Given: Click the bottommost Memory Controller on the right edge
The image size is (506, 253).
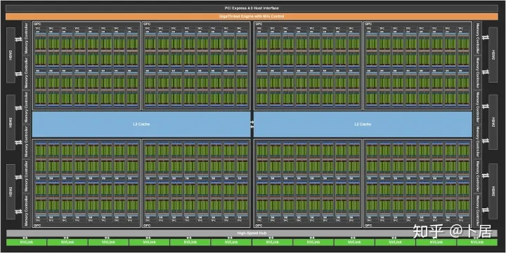Looking at the screenshot, I should pyautogui.click(x=477, y=210).
